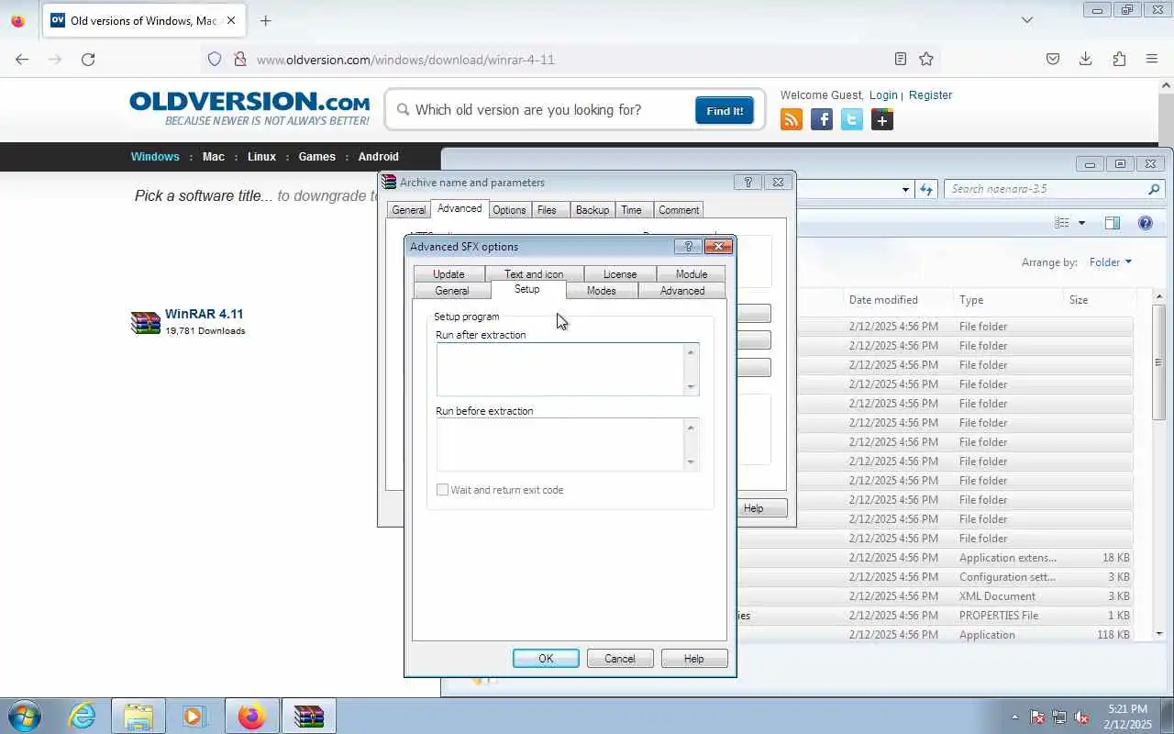Open Firefox list all tabs chevron
Viewport: 1174px width, 734px height.
pos(1027,20)
